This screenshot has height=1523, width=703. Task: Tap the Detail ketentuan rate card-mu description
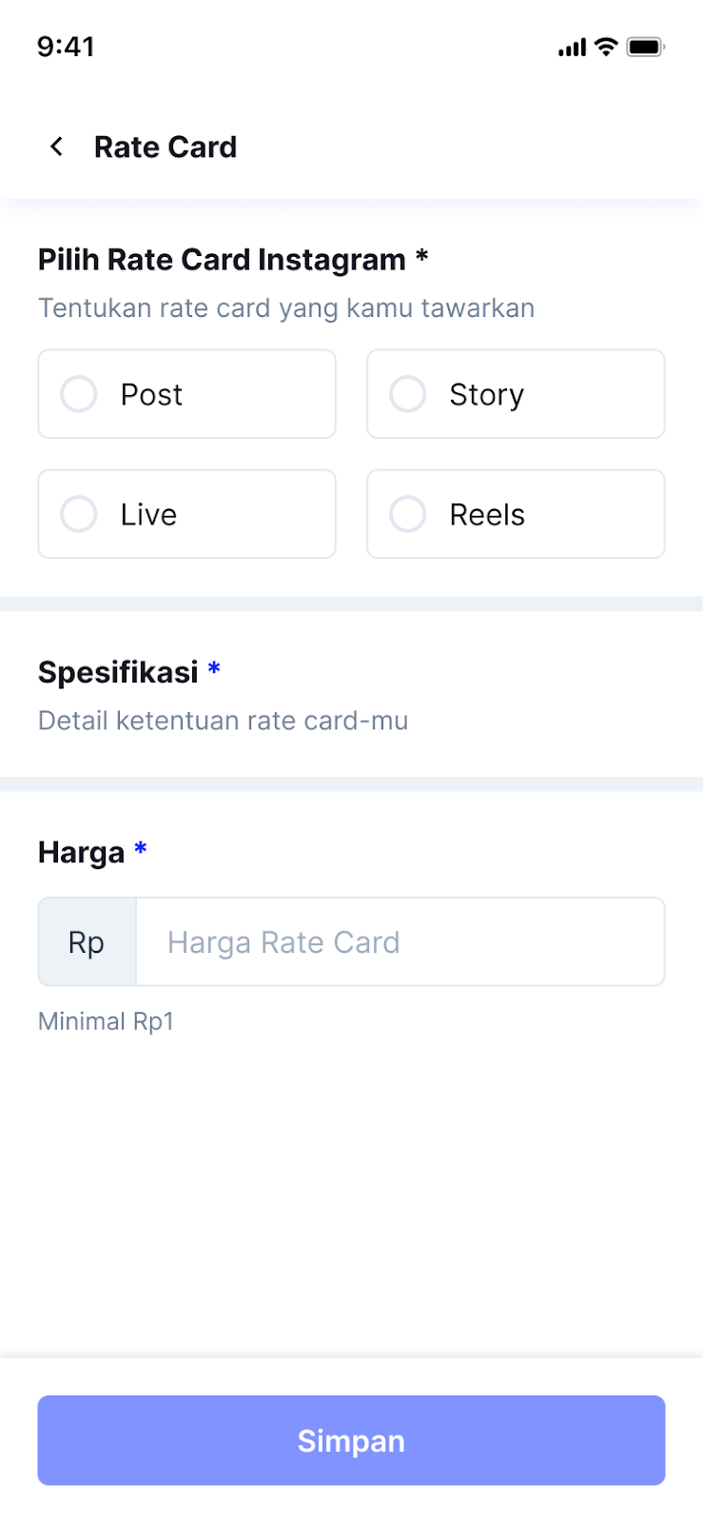click(223, 721)
